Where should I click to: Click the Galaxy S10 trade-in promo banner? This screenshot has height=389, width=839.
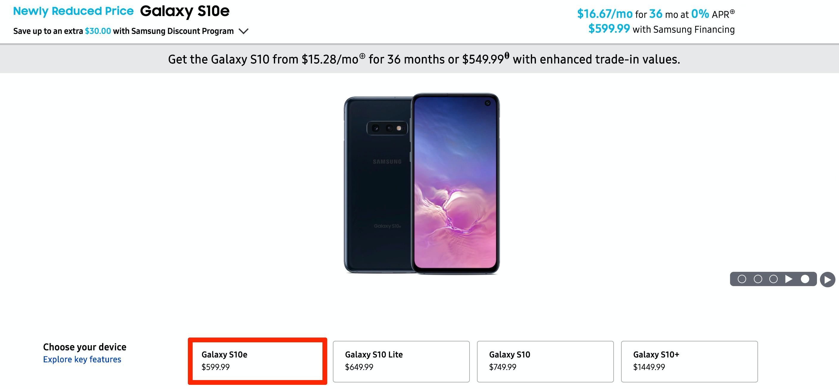423,59
